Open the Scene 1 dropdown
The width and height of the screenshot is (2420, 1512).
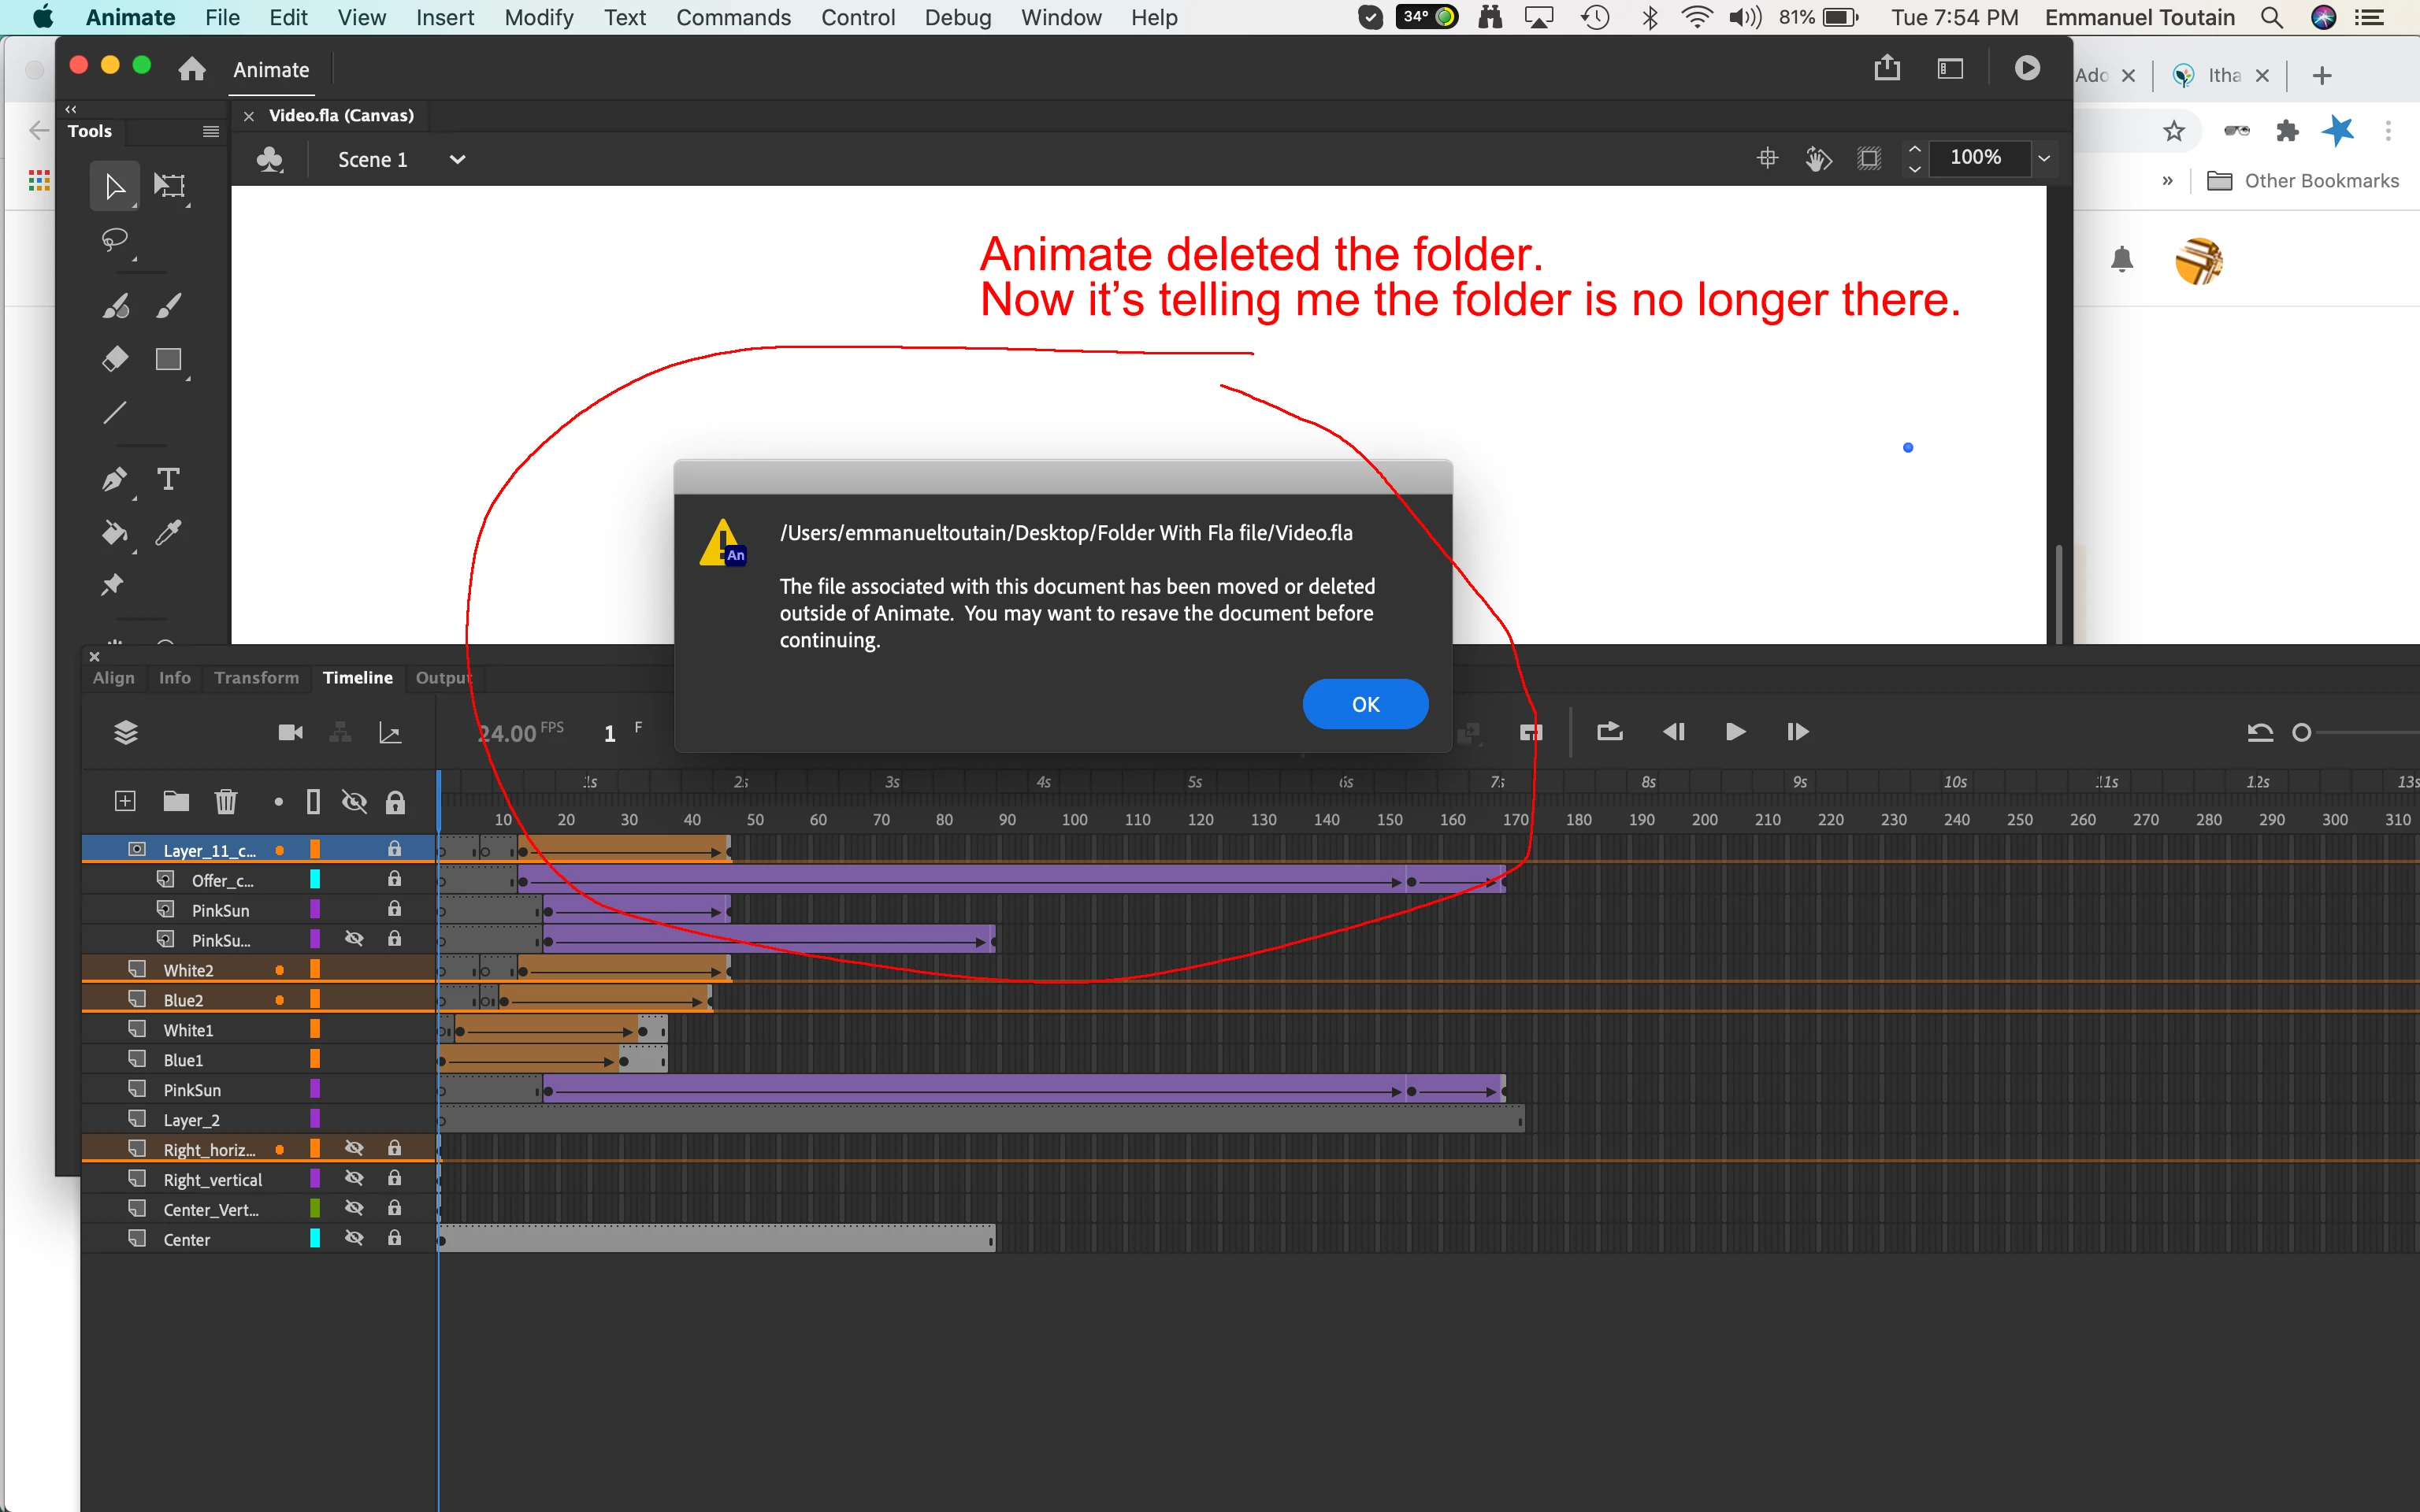coord(457,160)
